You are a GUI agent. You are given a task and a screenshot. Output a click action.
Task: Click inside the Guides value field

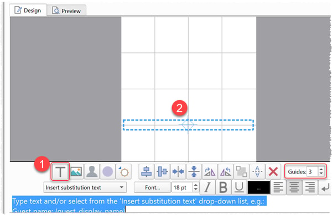(312, 171)
